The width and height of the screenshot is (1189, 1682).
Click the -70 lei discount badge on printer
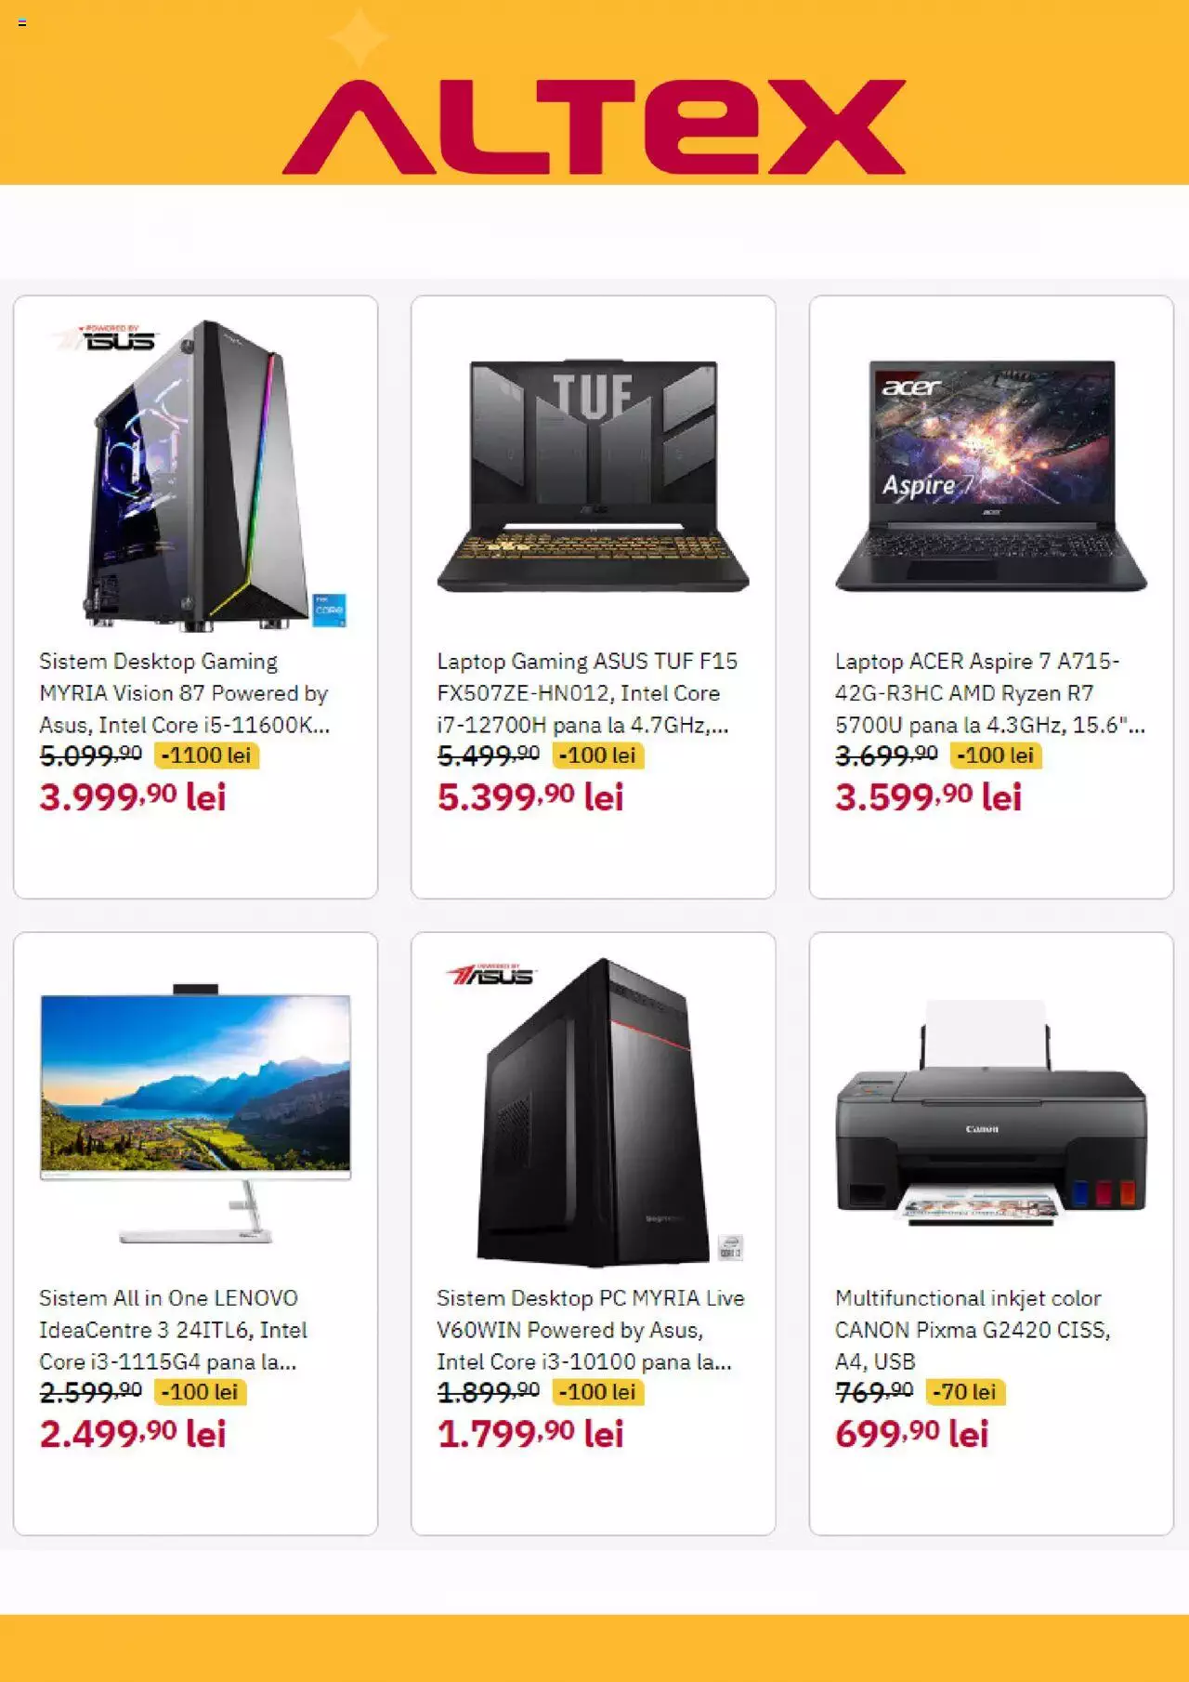point(965,1392)
